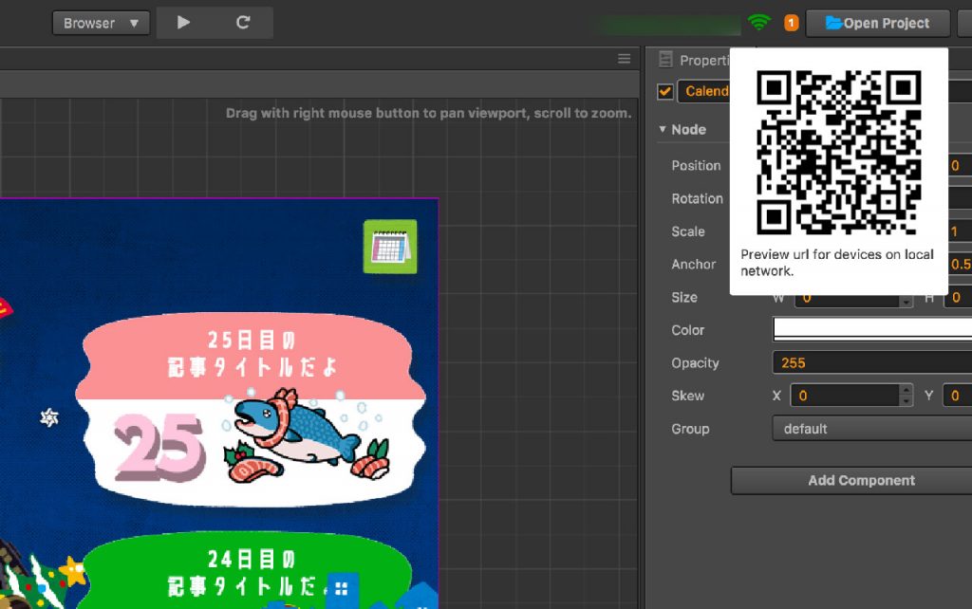Open the Browser preview target dropdown

point(100,22)
